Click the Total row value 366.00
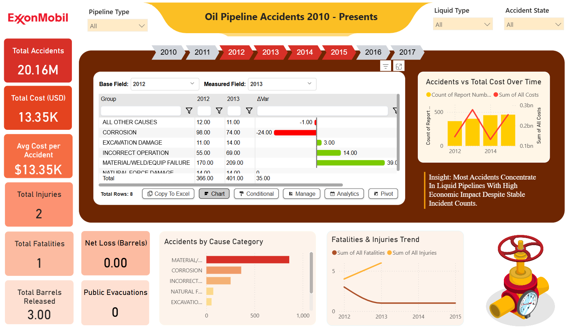 click(x=205, y=178)
